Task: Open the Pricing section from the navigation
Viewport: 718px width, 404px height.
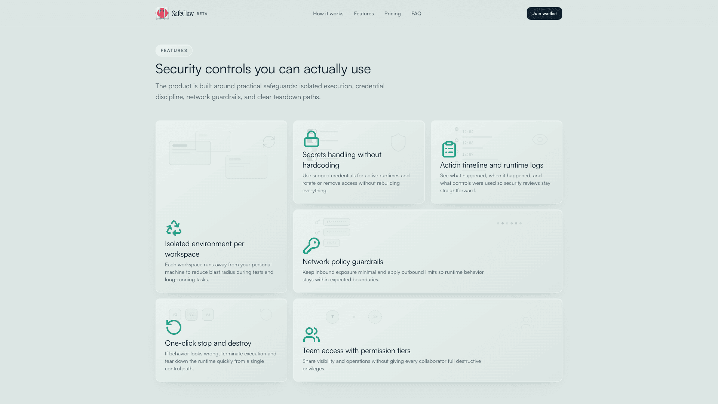Action: (x=392, y=13)
